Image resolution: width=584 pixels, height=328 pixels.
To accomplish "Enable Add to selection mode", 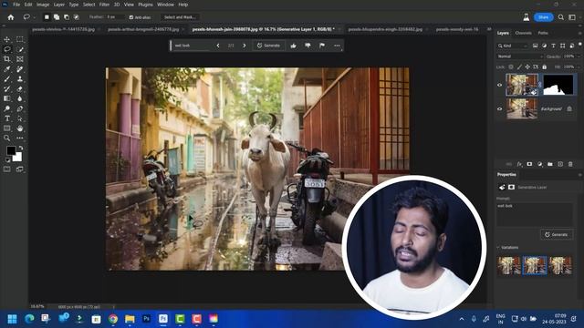I will point(57,17).
